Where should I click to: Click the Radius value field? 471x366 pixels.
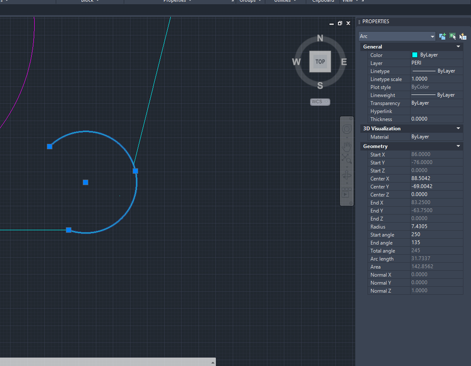(x=436, y=227)
